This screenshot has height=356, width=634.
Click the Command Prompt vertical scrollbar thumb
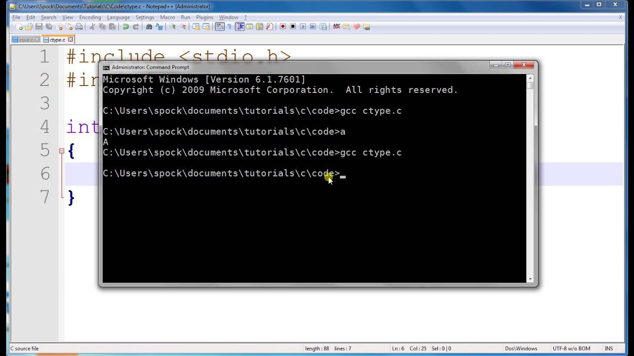(x=530, y=86)
